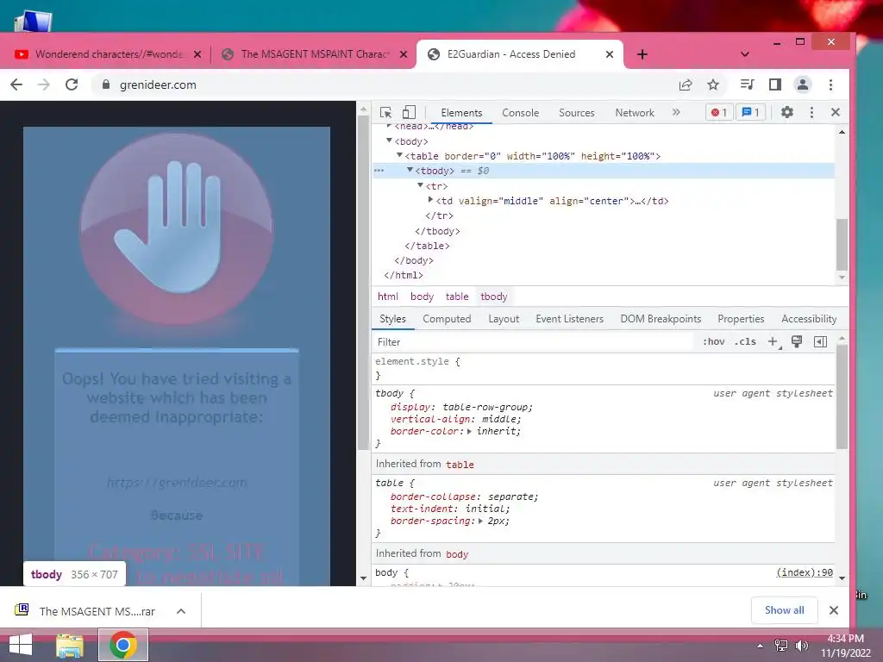Toggle the :hov element state button

click(x=713, y=341)
